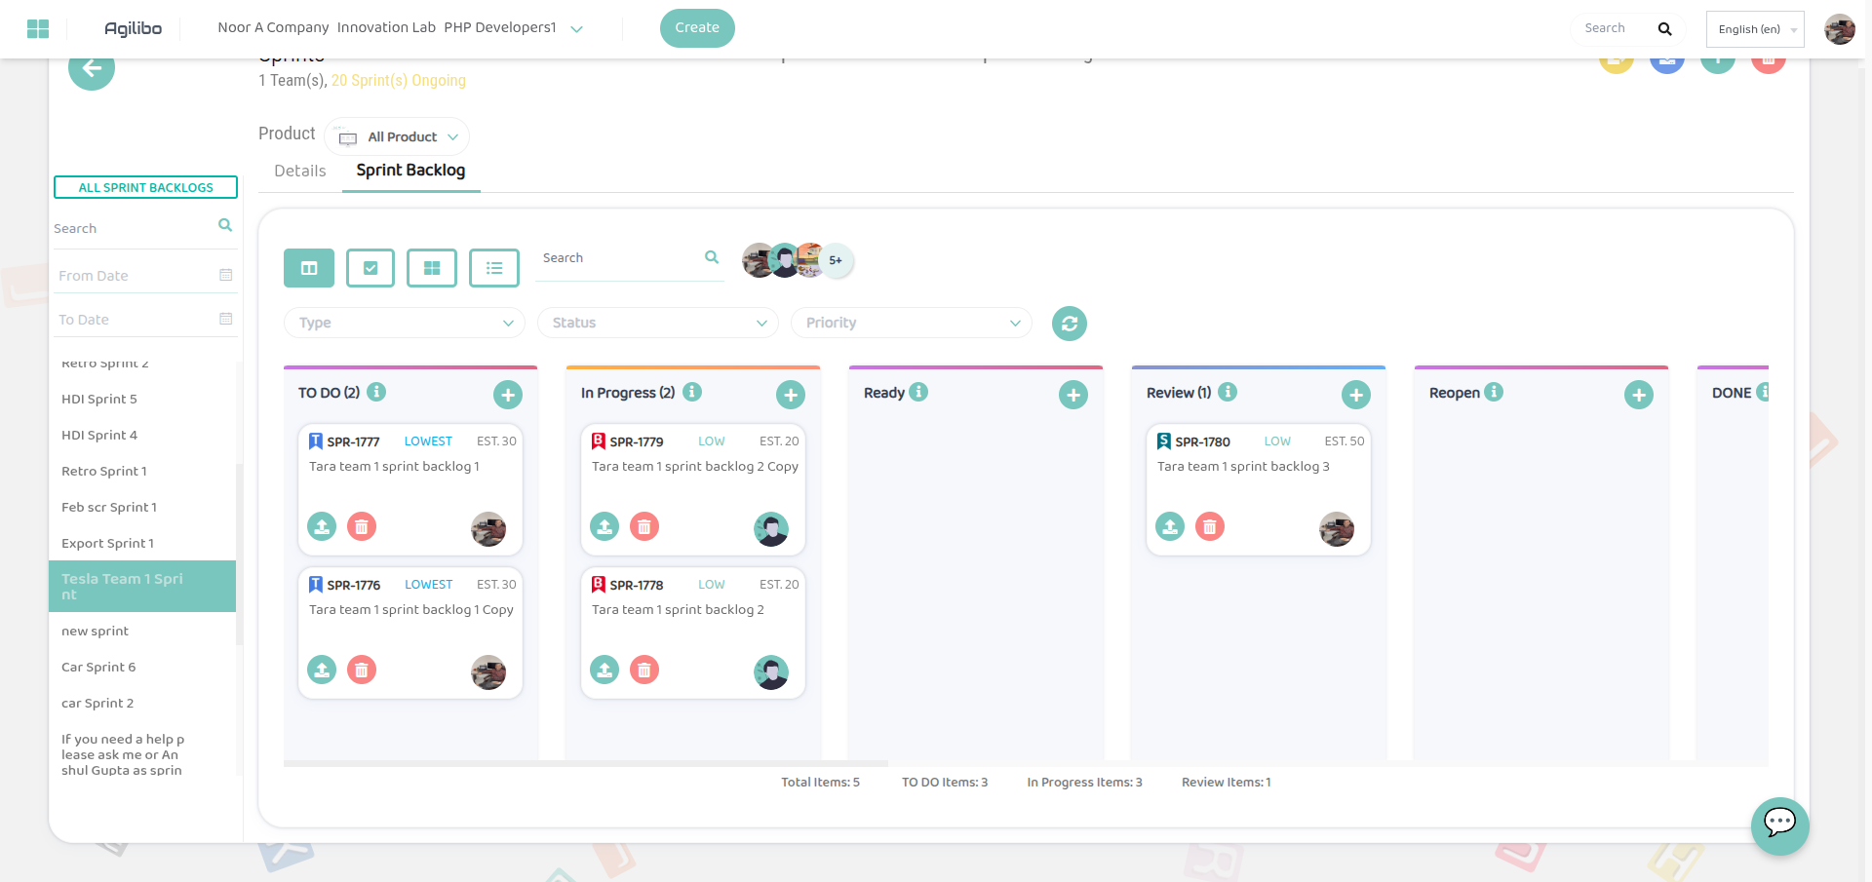Add item to TO DO column

pos(508,395)
